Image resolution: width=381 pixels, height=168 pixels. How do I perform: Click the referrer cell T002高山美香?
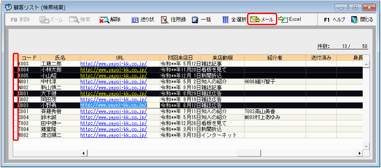(x=275, y=111)
